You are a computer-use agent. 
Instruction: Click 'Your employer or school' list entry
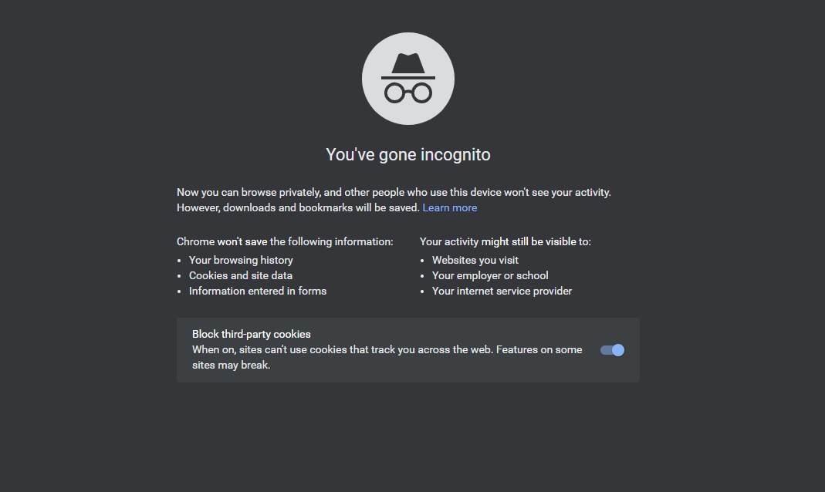click(490, 275)
